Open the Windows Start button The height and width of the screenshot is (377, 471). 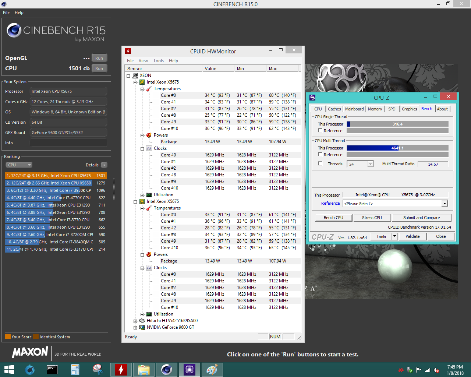click(9, 370)
